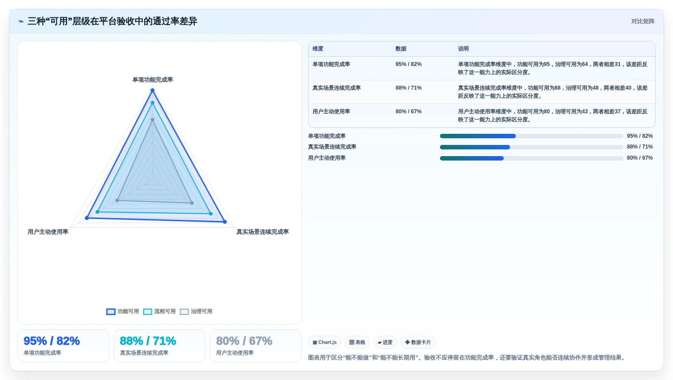The width and height of the screenshot is (673, 380).
Task: Open the 80% / 67% stat card
Action: [x=256, y=346]
